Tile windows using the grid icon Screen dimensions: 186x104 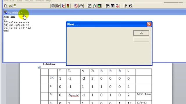[x=112, y=6]
